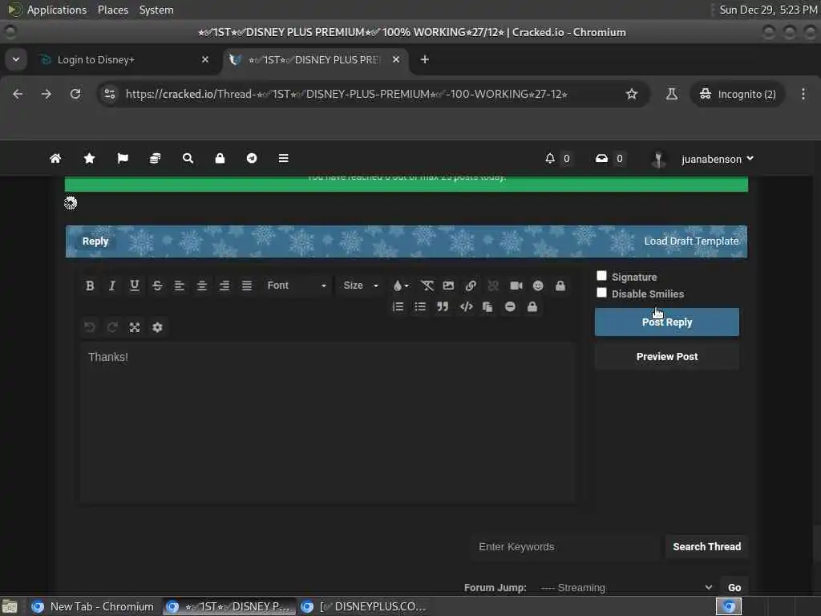The height and width of the screenshot is (616, 821).
Task: Open the font Size dropdown
Action: (x=360, y=286)
